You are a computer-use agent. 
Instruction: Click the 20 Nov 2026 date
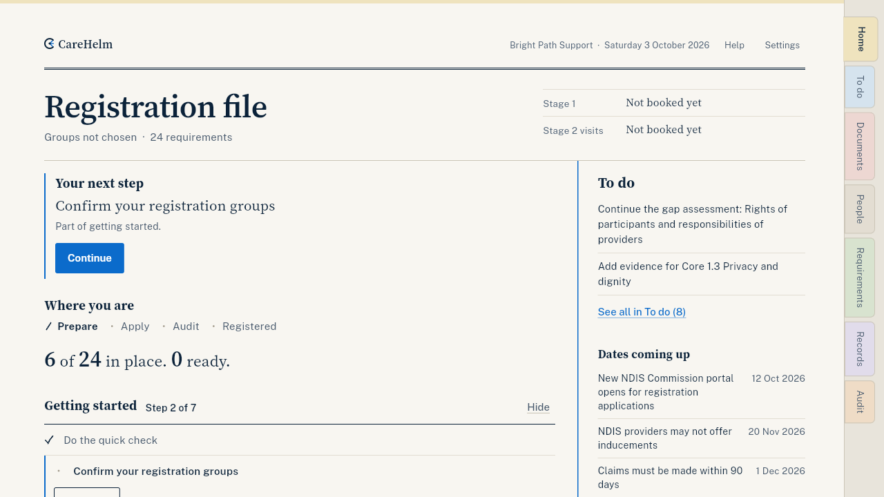[776, 431]
